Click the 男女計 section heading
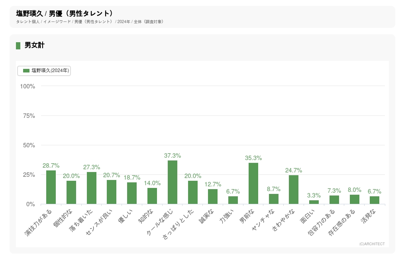Image resolution: width=408 pixels, height=260 pixels. (34, 45)
